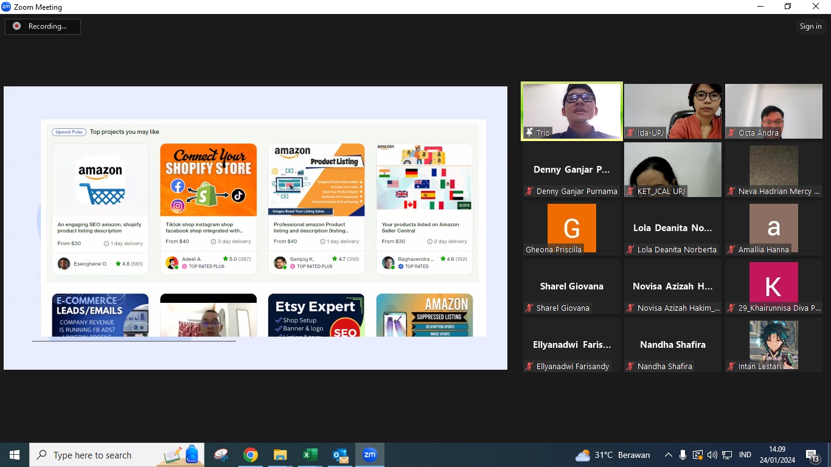
Task: Click the 4.8 (561) star rating
Action: (129, 264)
